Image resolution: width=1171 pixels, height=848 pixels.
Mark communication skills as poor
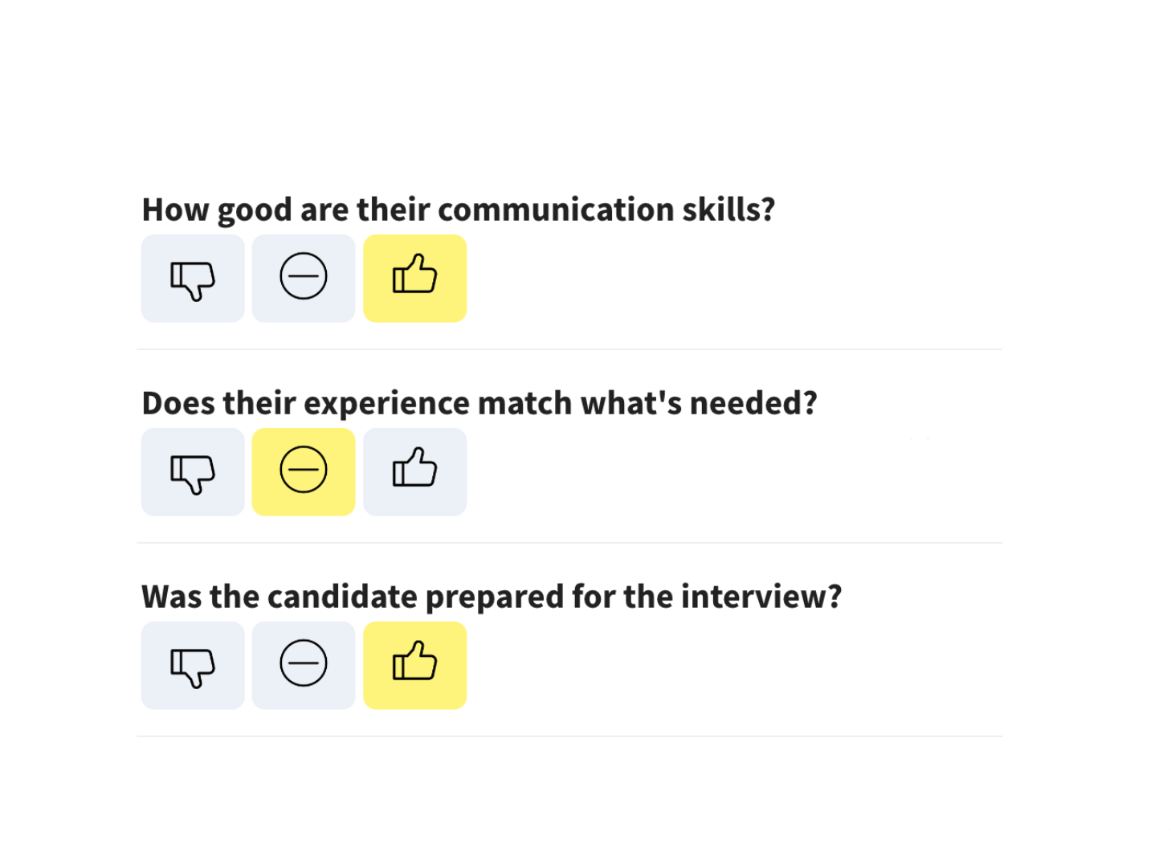point(193,279)
